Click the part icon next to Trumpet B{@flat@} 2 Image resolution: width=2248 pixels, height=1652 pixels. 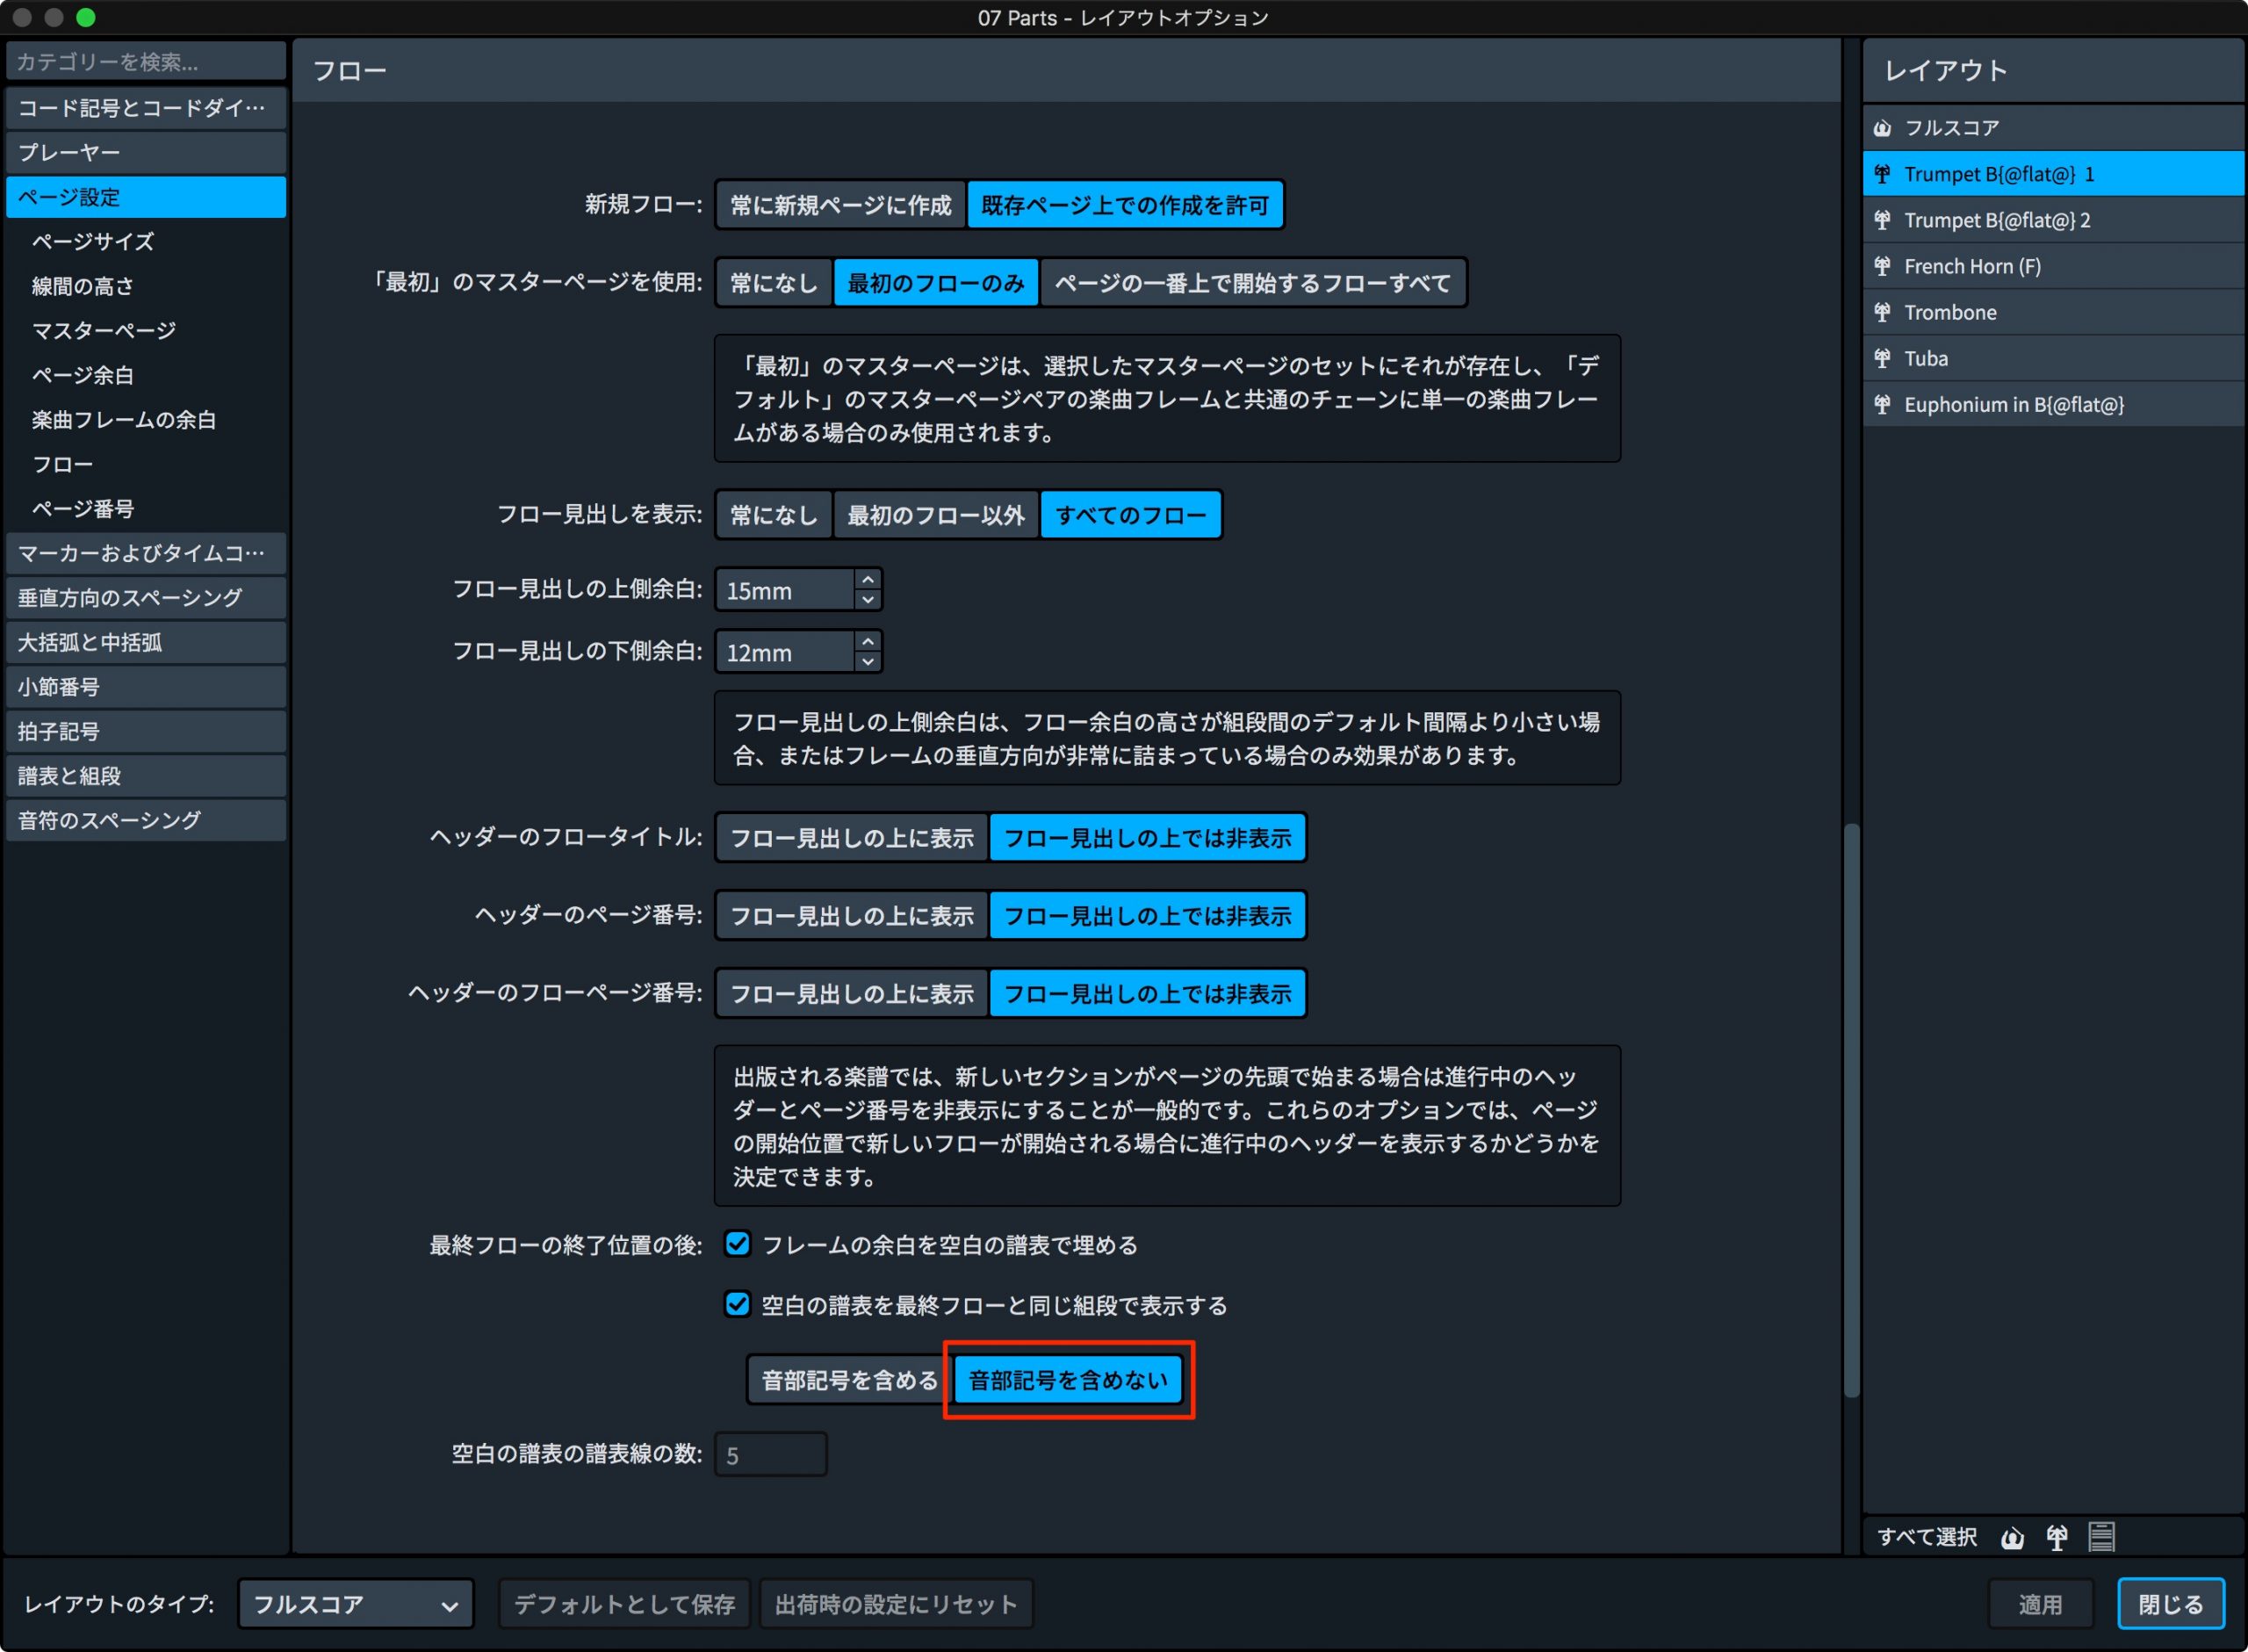tap(1882, 220)
